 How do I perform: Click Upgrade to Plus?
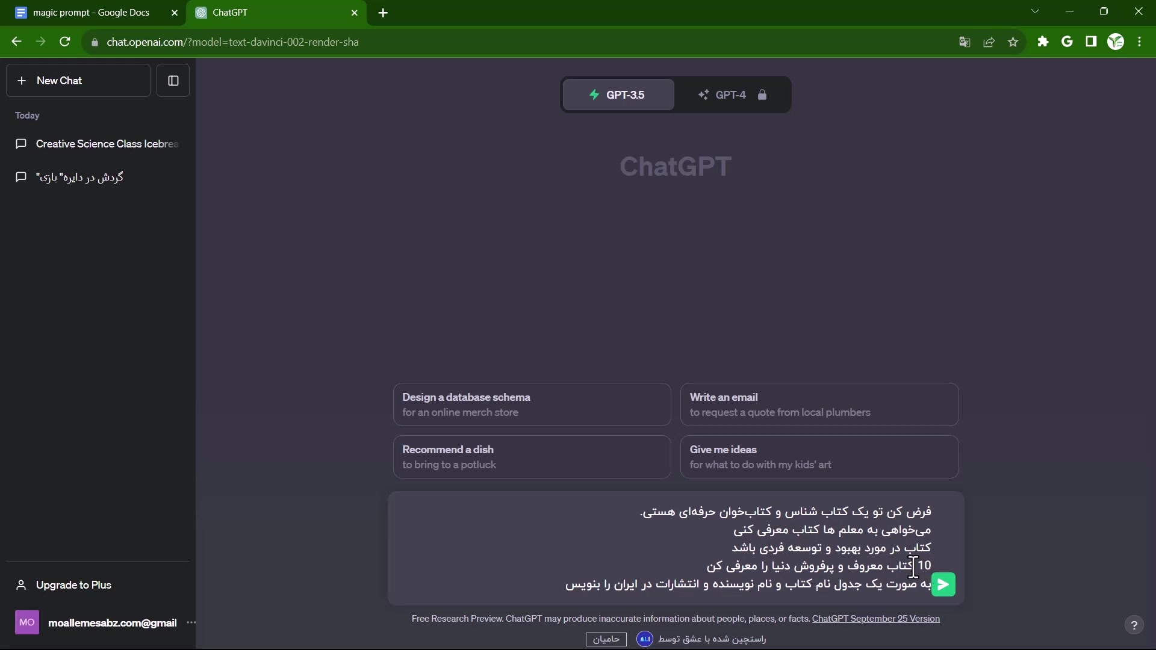[x=98, y=585]
